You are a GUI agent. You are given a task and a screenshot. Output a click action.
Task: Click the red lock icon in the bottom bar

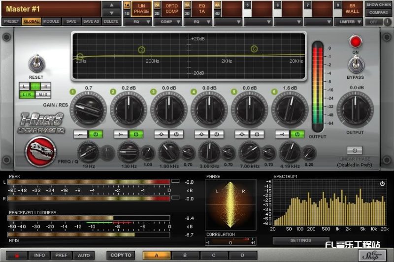17,255
